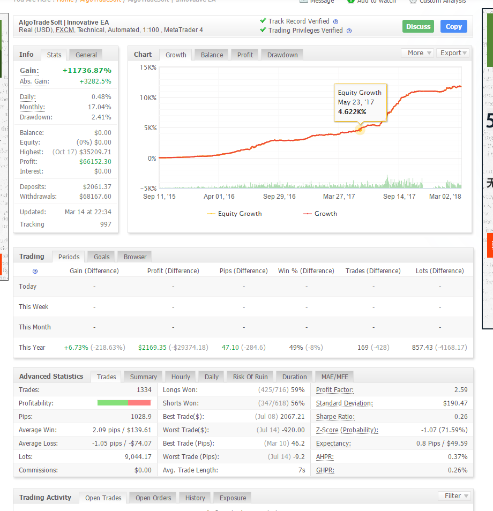The height and width of the screenshot is (511, 493).
Task: Switch to the Stats info tab
Action: 54,55
